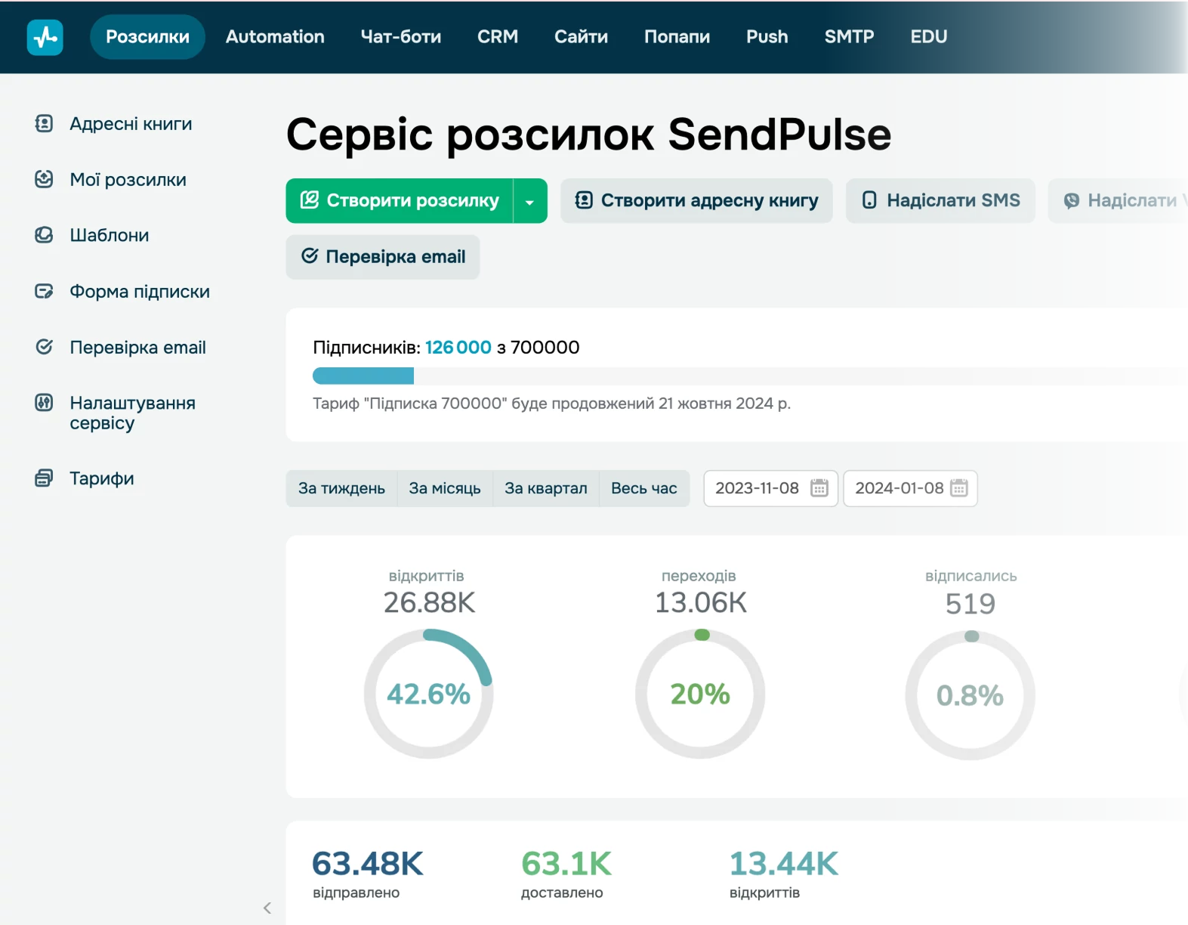Click the subscribers progress bar

(x=748, y=376)
